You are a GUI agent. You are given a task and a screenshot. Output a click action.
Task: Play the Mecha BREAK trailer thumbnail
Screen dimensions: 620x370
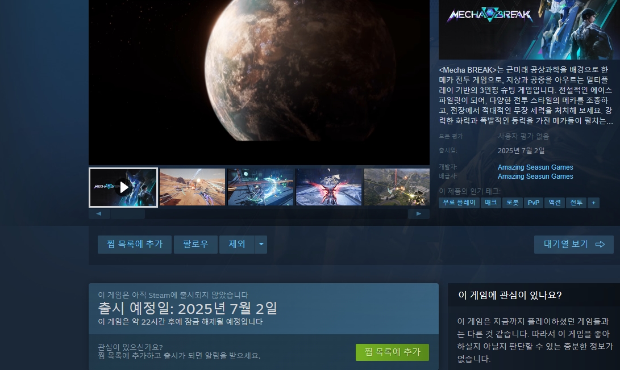[x=123, y=187]
